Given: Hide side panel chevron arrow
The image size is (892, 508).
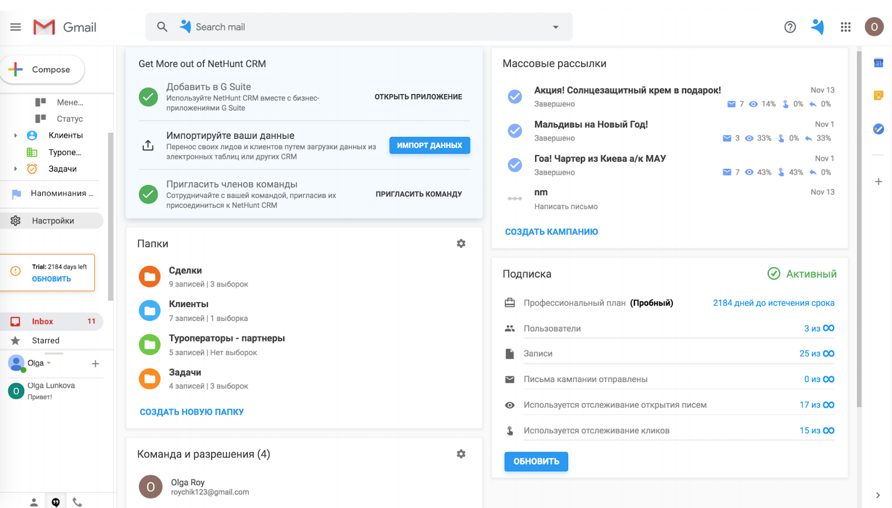Looking at the screenshot, I should [878, 495].
